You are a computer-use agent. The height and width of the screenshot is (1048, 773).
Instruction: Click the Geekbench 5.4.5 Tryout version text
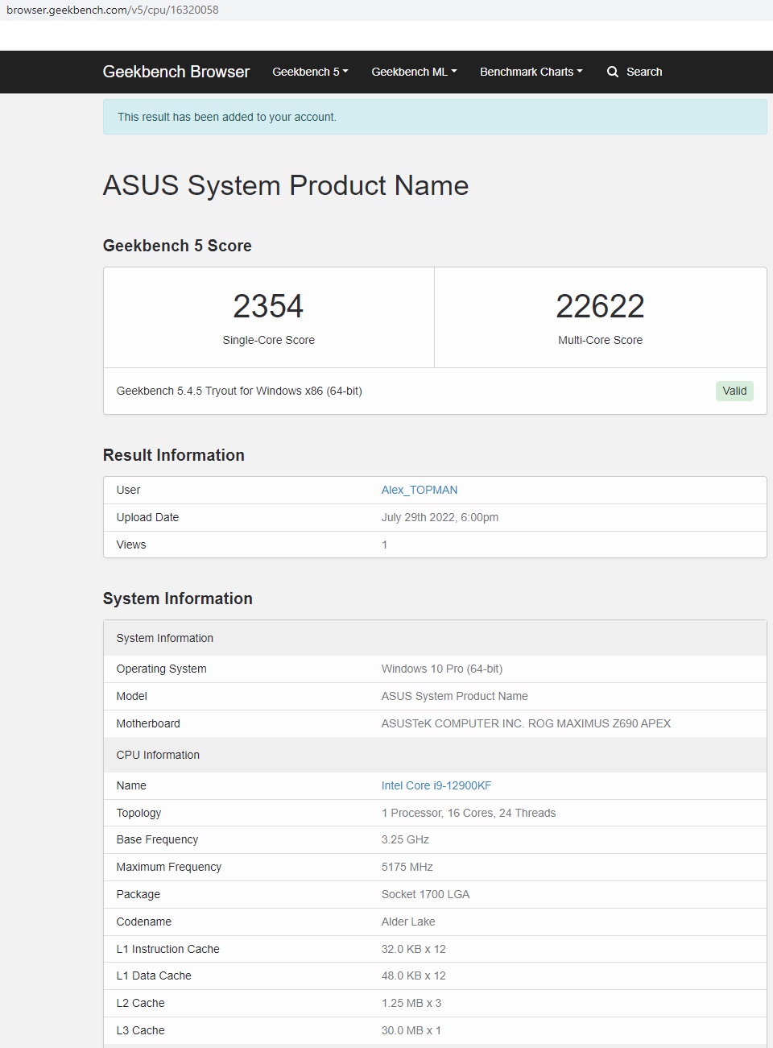[x=239, y=391]
